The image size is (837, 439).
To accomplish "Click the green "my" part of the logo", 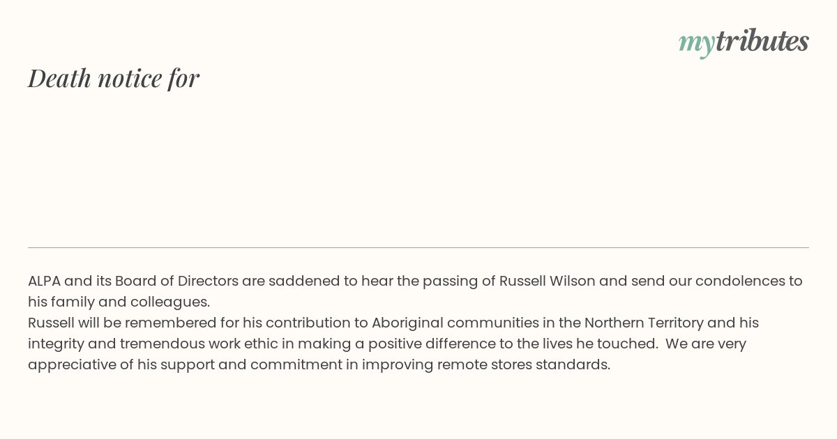I will (x=696, y=43).
